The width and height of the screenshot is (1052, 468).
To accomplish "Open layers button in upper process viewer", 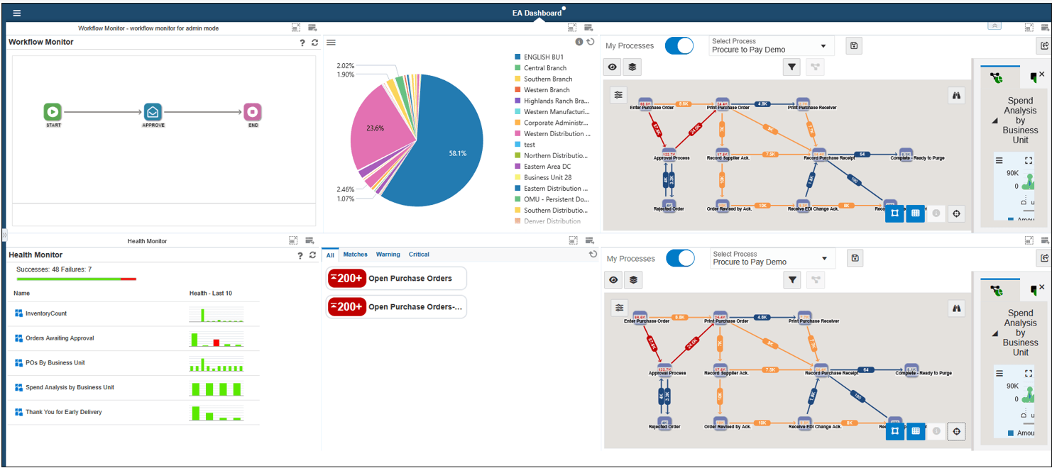I will point(632,67).
